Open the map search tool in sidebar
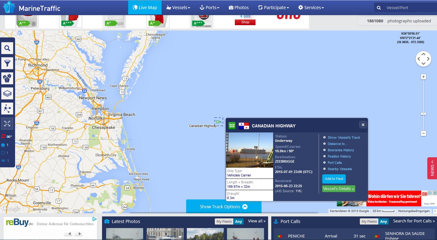The width and height of the screenshot is (437, 240). coord(7,48)
